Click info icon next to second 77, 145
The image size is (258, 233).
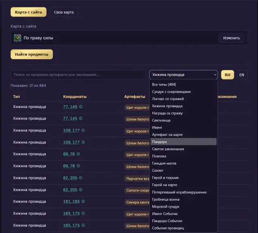pos(81,118)
